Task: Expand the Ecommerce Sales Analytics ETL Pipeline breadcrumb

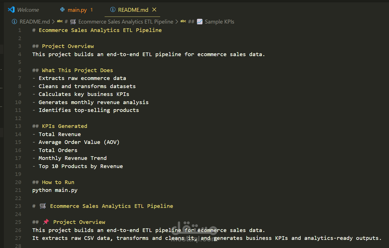Action: [x=126, y=22]
